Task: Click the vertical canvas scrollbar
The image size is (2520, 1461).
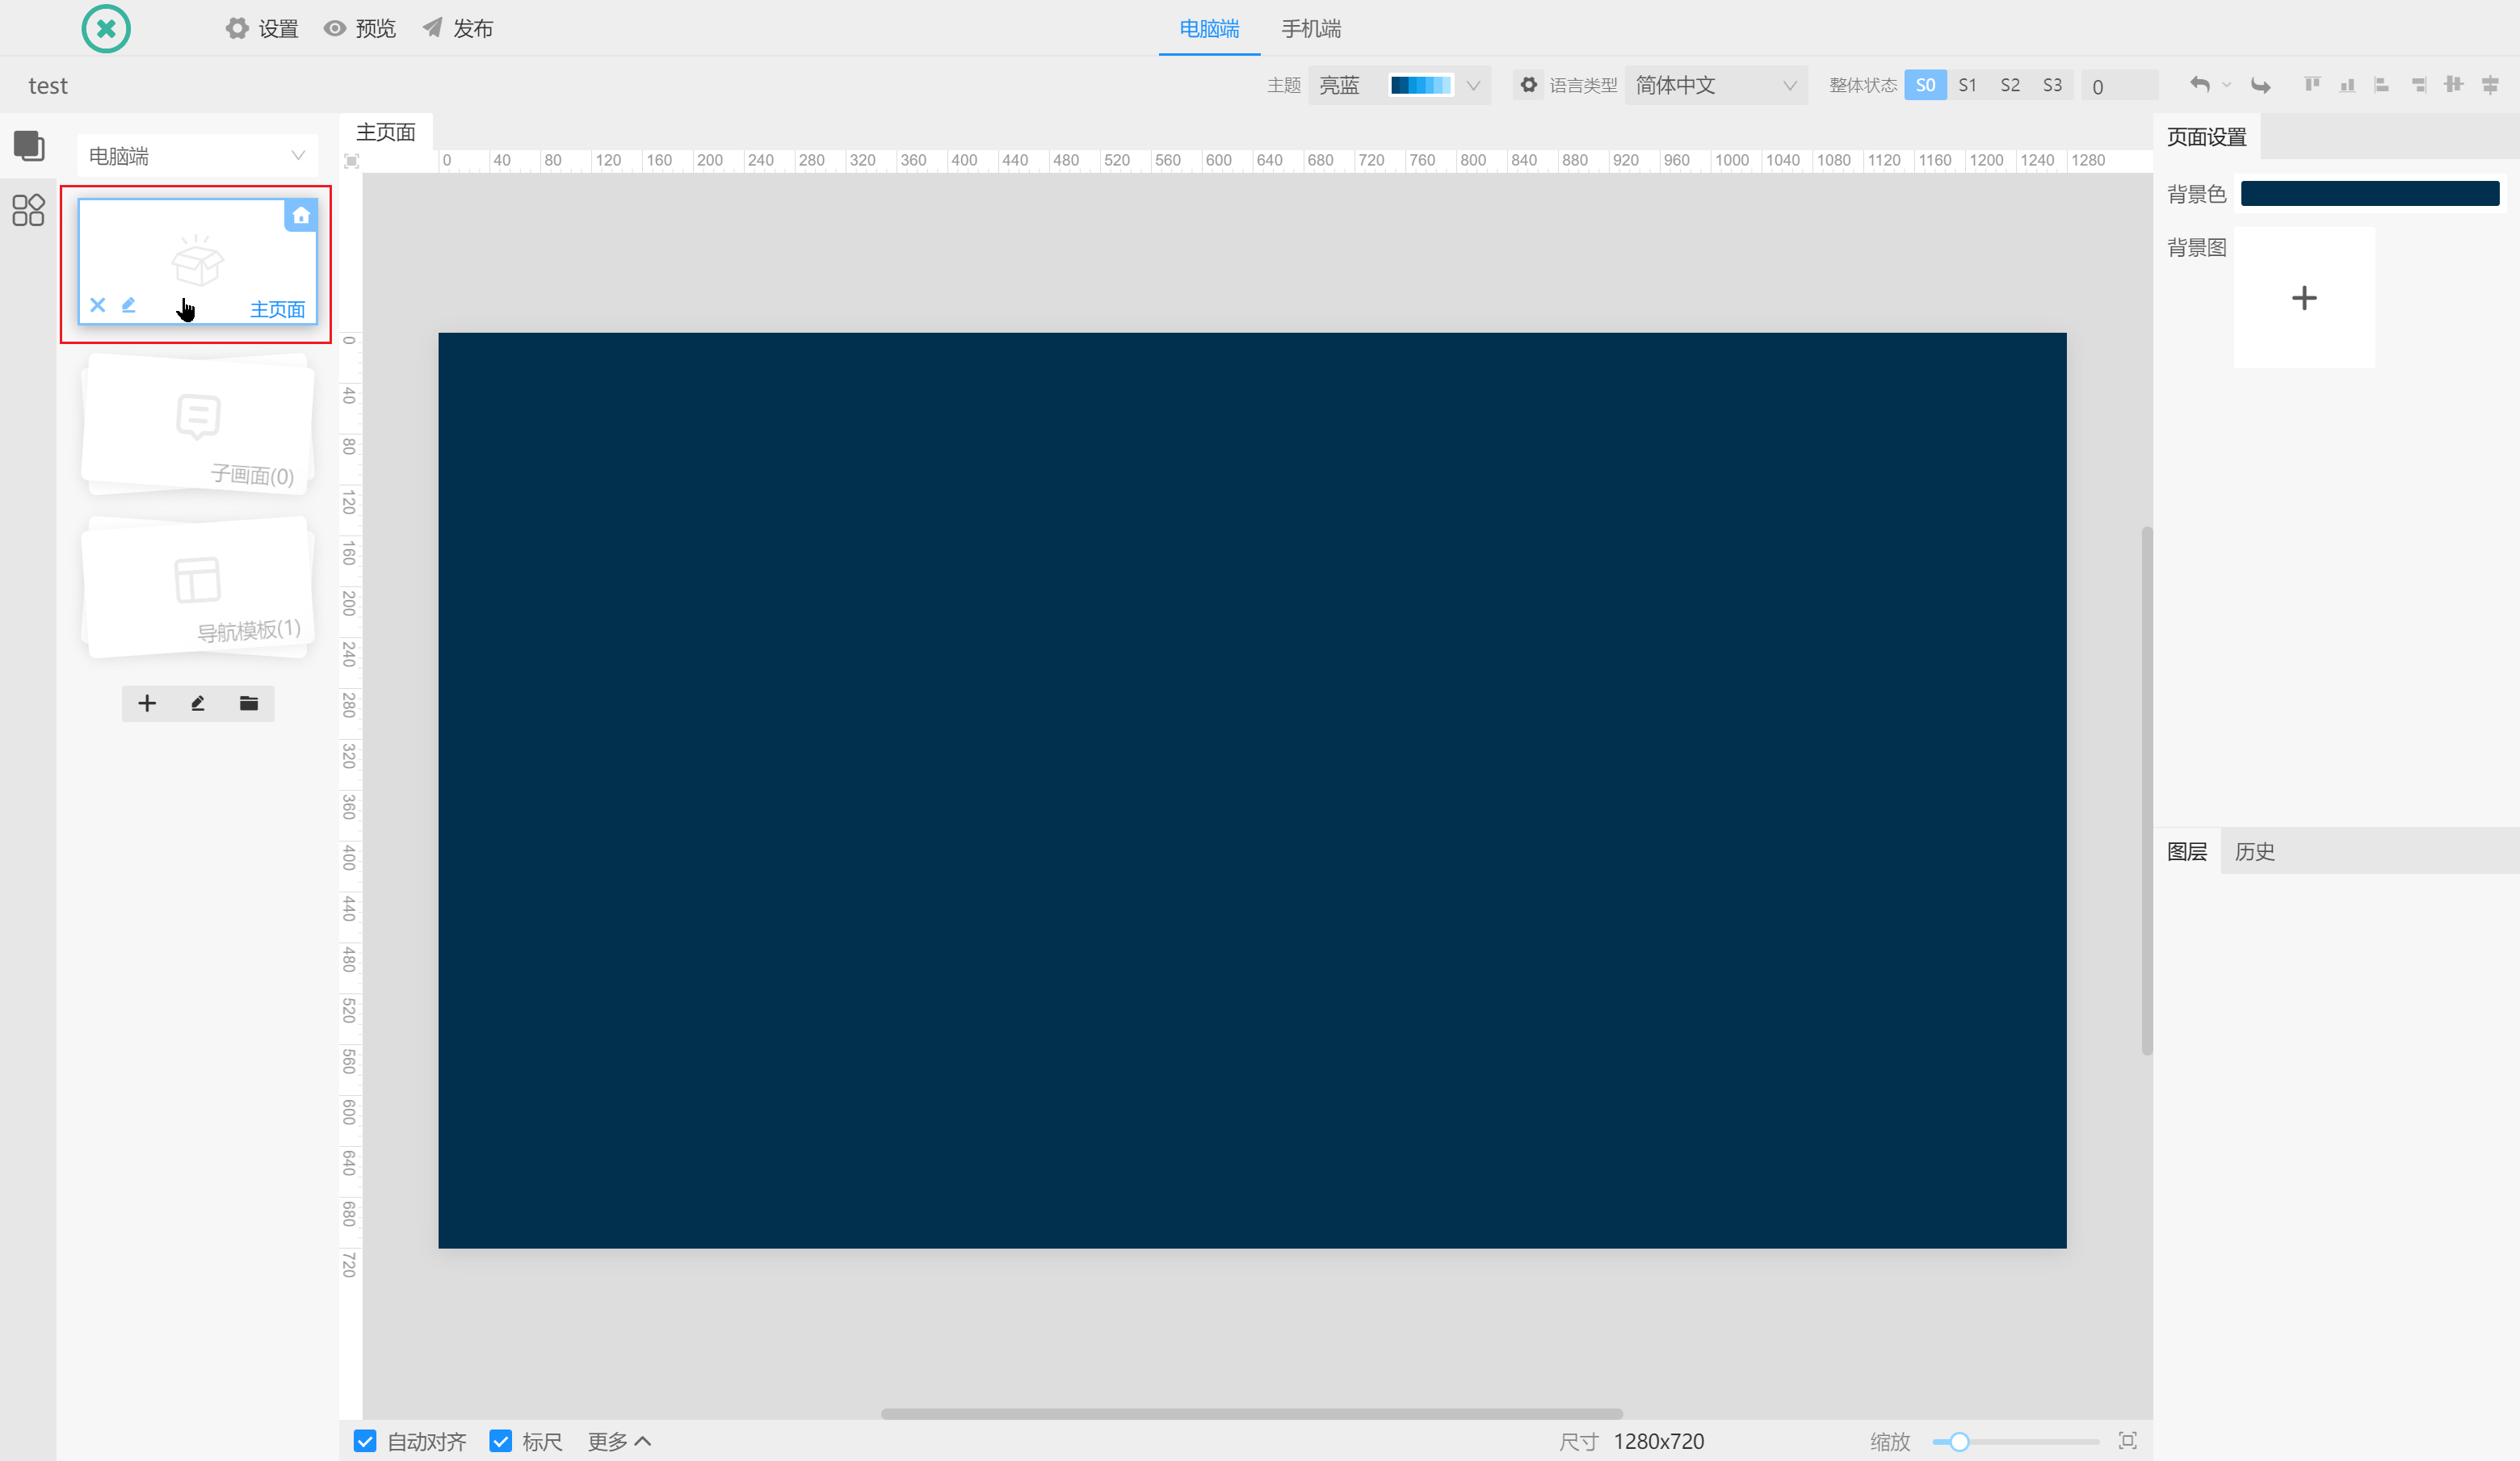Action: click(x=2146, y=790)
